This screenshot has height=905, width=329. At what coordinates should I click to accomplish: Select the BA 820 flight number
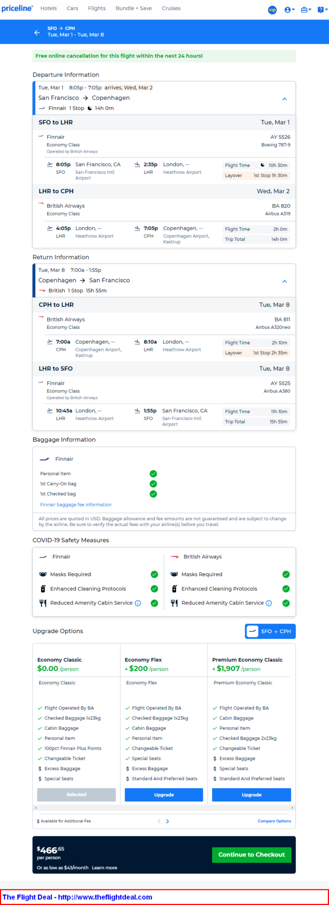281,206
